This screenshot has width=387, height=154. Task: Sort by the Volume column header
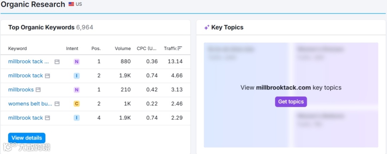pos(123,49)
